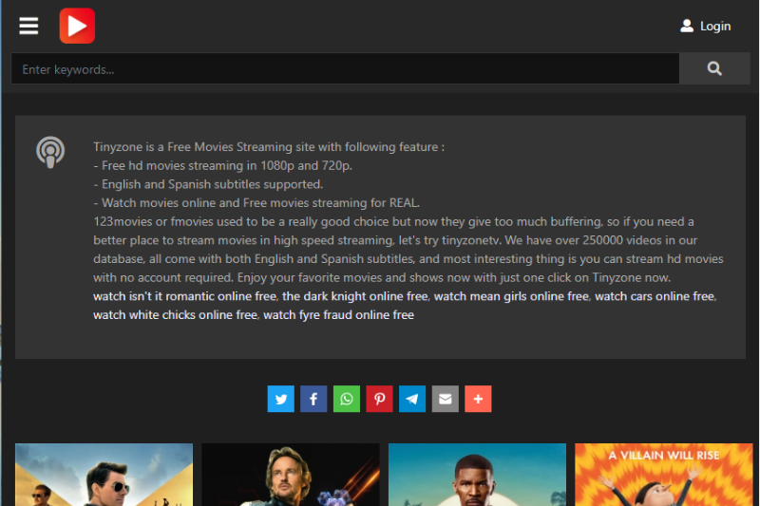Focus the Enter keywords search field

pos(345,68)
